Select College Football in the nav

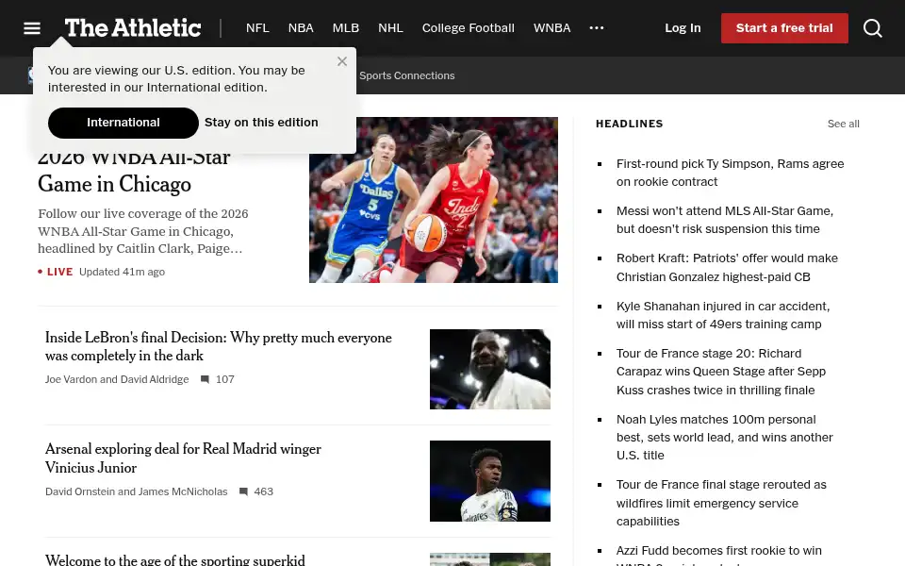(x=469, y=27)
